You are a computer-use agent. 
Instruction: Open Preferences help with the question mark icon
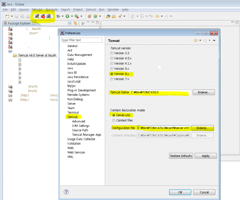(66, 192)
